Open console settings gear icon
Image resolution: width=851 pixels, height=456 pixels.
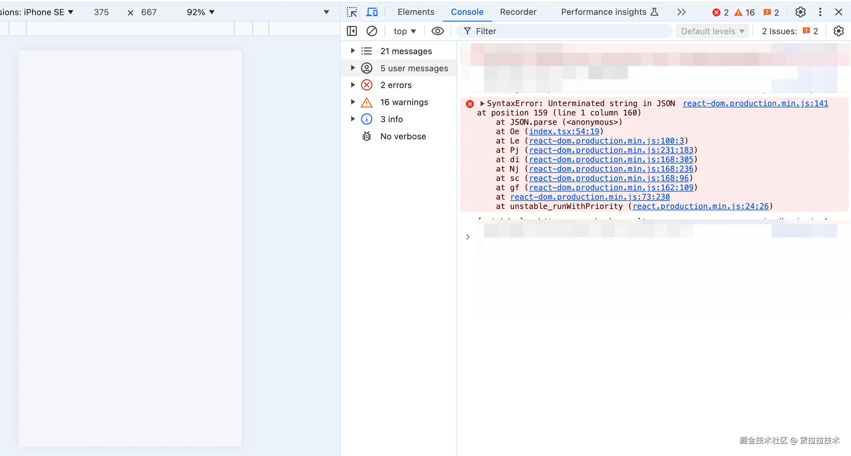838,31
